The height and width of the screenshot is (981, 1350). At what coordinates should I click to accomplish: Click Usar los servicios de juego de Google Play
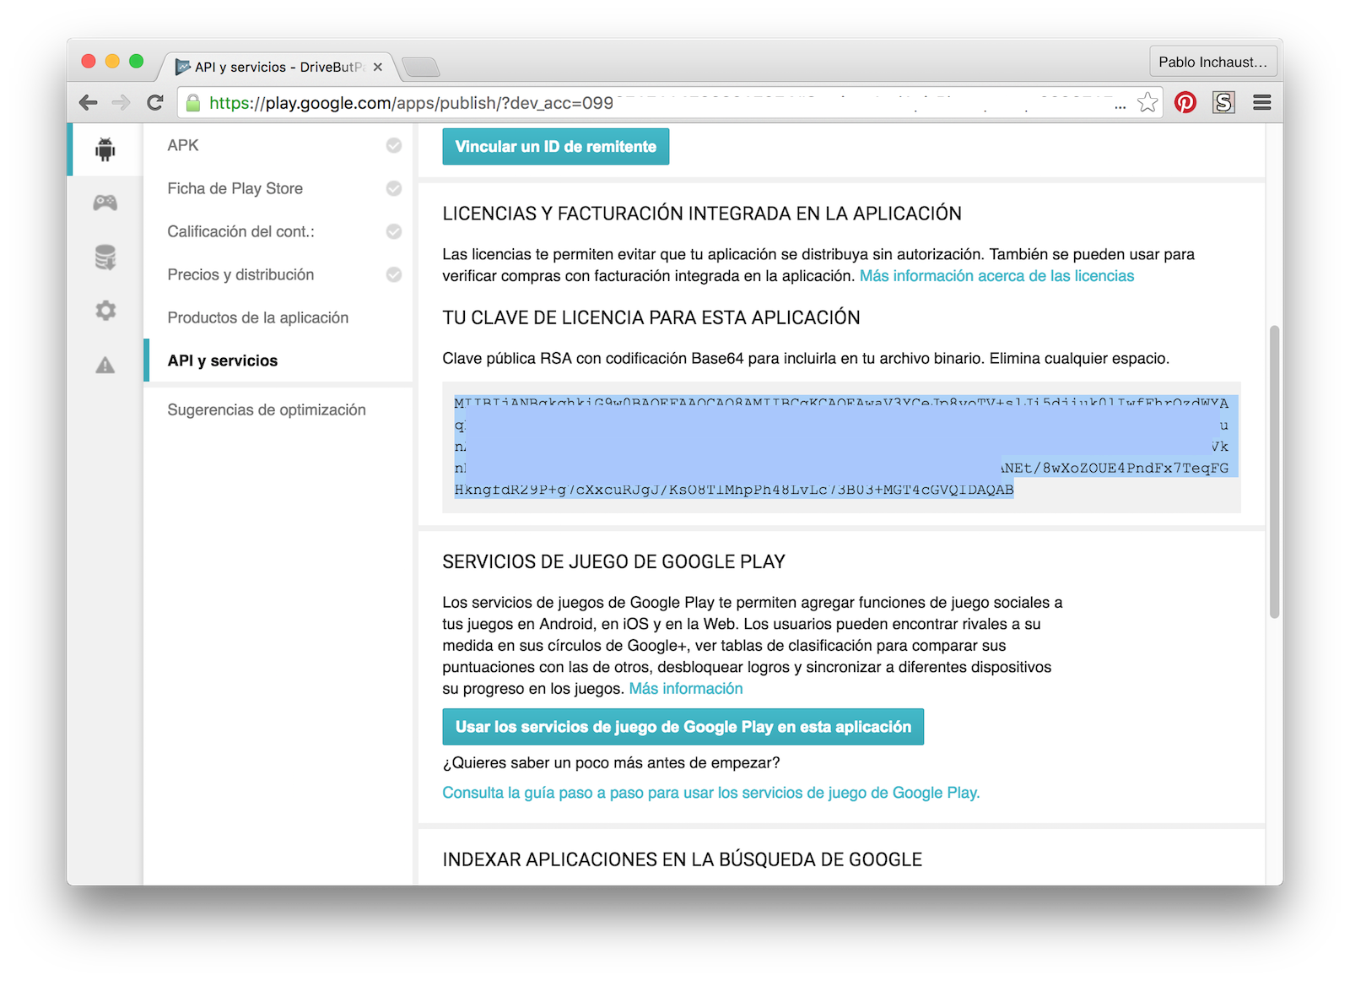click(683, 727)
